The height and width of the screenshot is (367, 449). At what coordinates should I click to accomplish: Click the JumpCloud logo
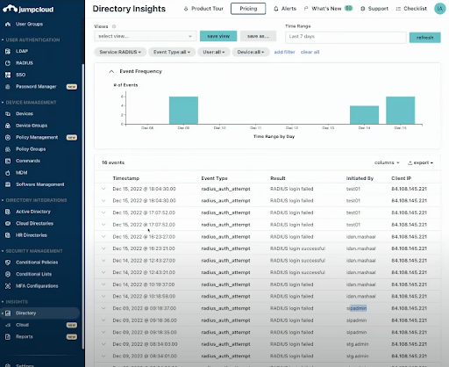(x=28, y=9)
